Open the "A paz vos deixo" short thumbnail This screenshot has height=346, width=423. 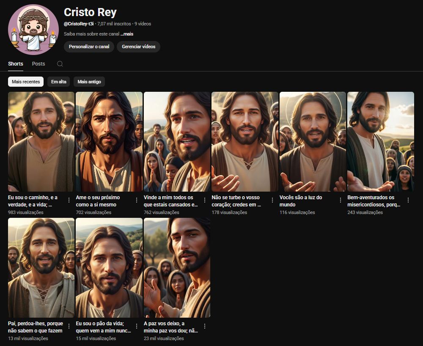pyautogui.click(x=177, y=268)
